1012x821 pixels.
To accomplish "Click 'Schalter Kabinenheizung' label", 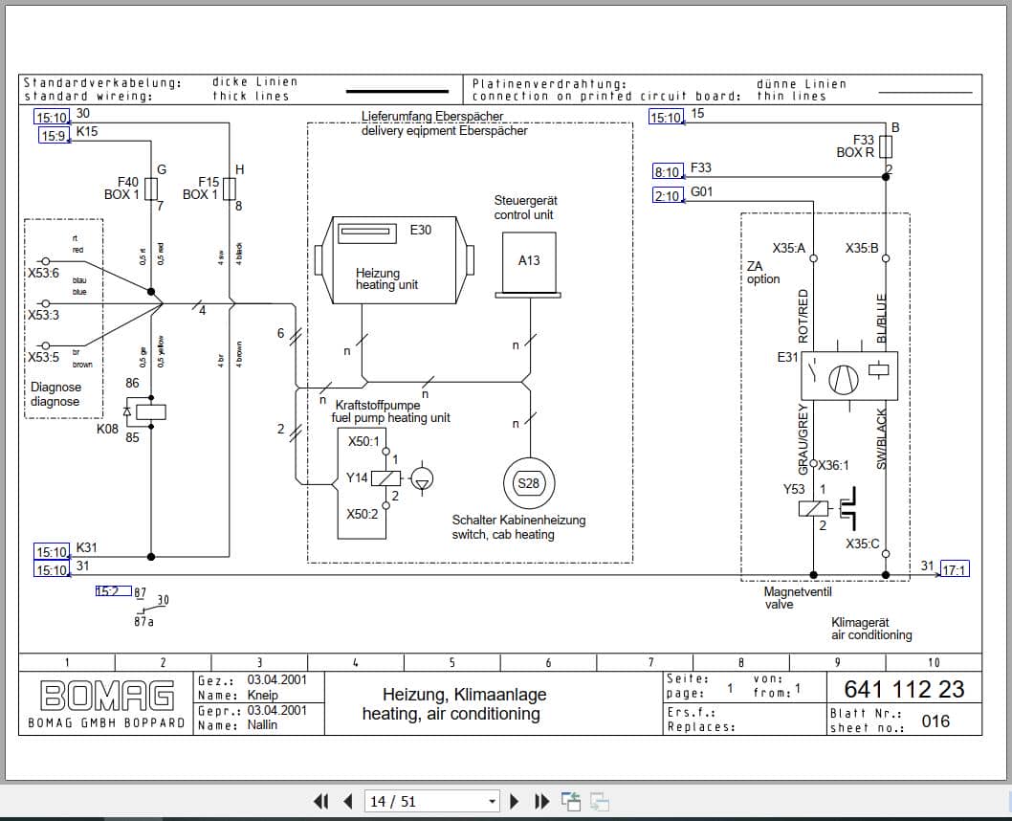I will [x=518, y=521].
